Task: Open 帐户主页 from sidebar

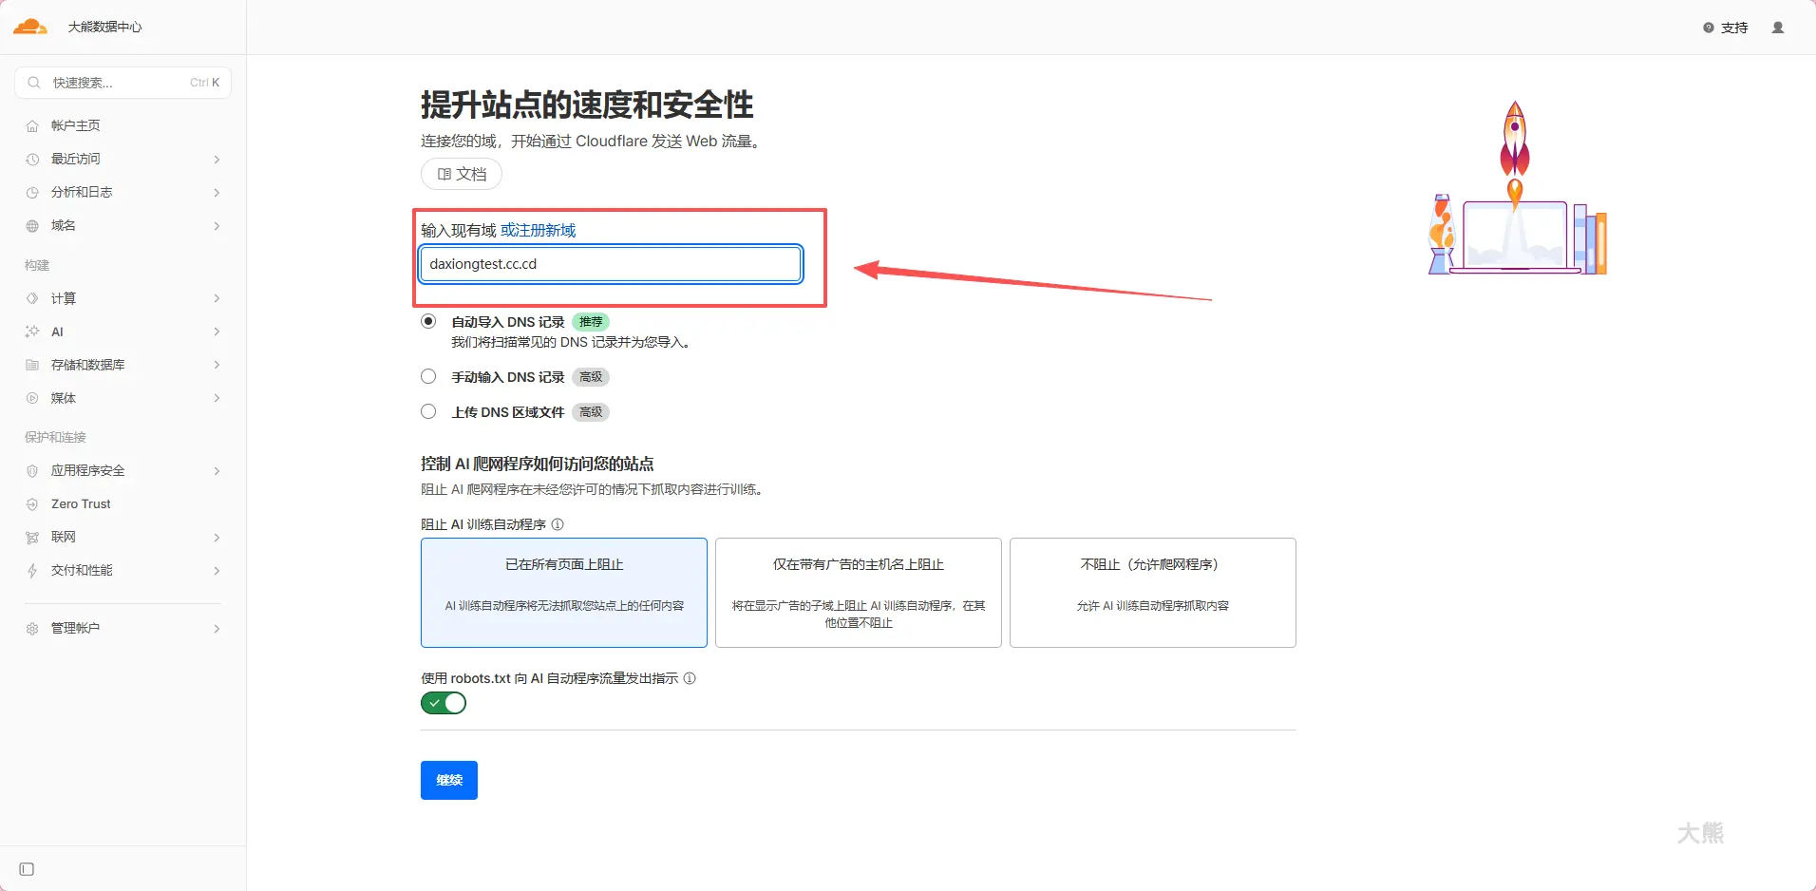Action: [x=75, y=124]
